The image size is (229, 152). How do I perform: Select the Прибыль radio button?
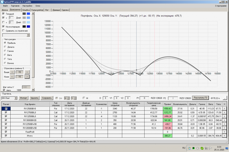[x=5, y=43]
